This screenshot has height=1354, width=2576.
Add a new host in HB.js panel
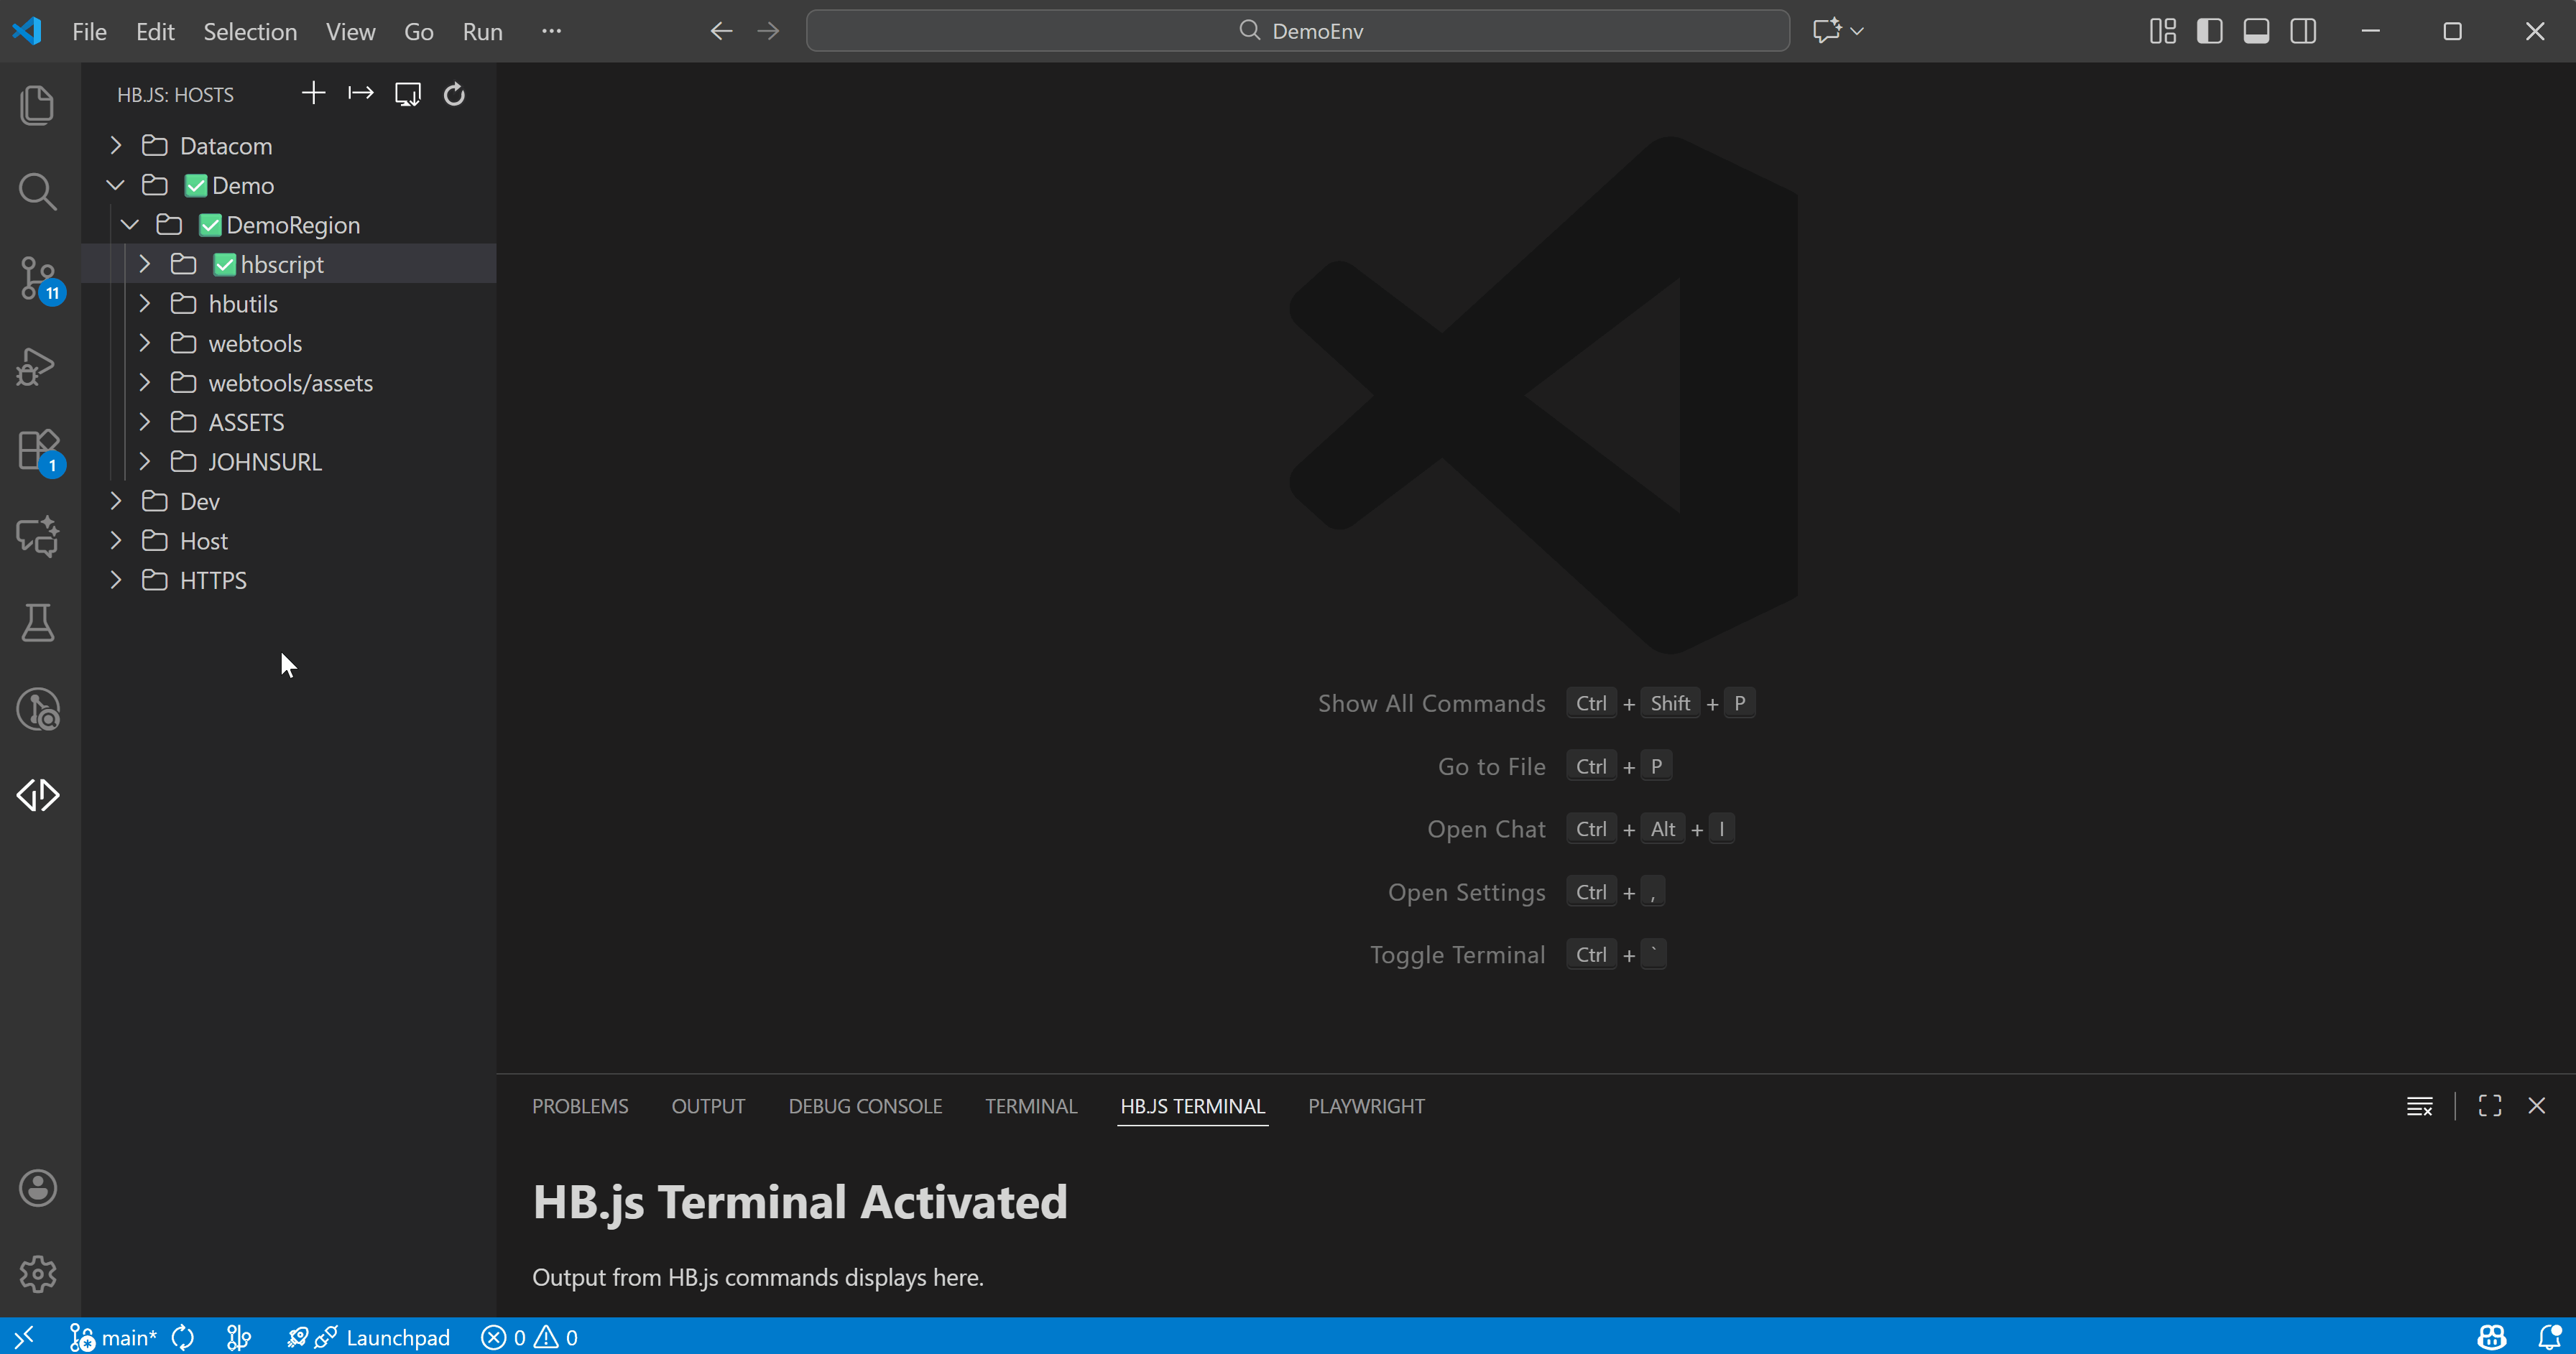click(313, 93)
